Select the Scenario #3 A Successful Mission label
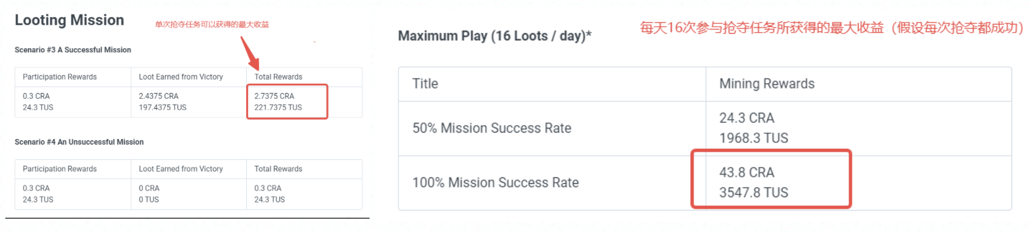The image size is (1029, 232). 73,50
